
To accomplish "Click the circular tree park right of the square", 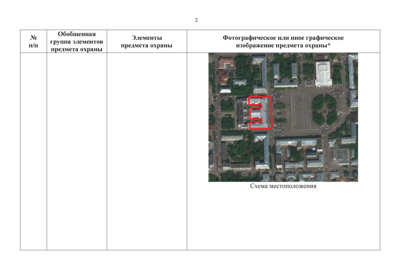I will click(x=325, y=110).
